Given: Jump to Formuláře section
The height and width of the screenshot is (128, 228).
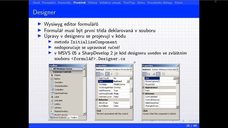Looking at the screenshot, I should click(x=49, y=2).
